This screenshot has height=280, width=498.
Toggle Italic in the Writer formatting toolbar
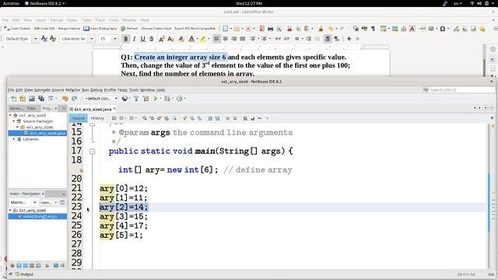[135, 39]
